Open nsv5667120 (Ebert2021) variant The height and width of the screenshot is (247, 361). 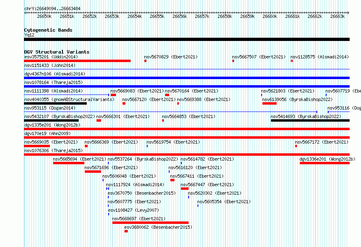149,99
